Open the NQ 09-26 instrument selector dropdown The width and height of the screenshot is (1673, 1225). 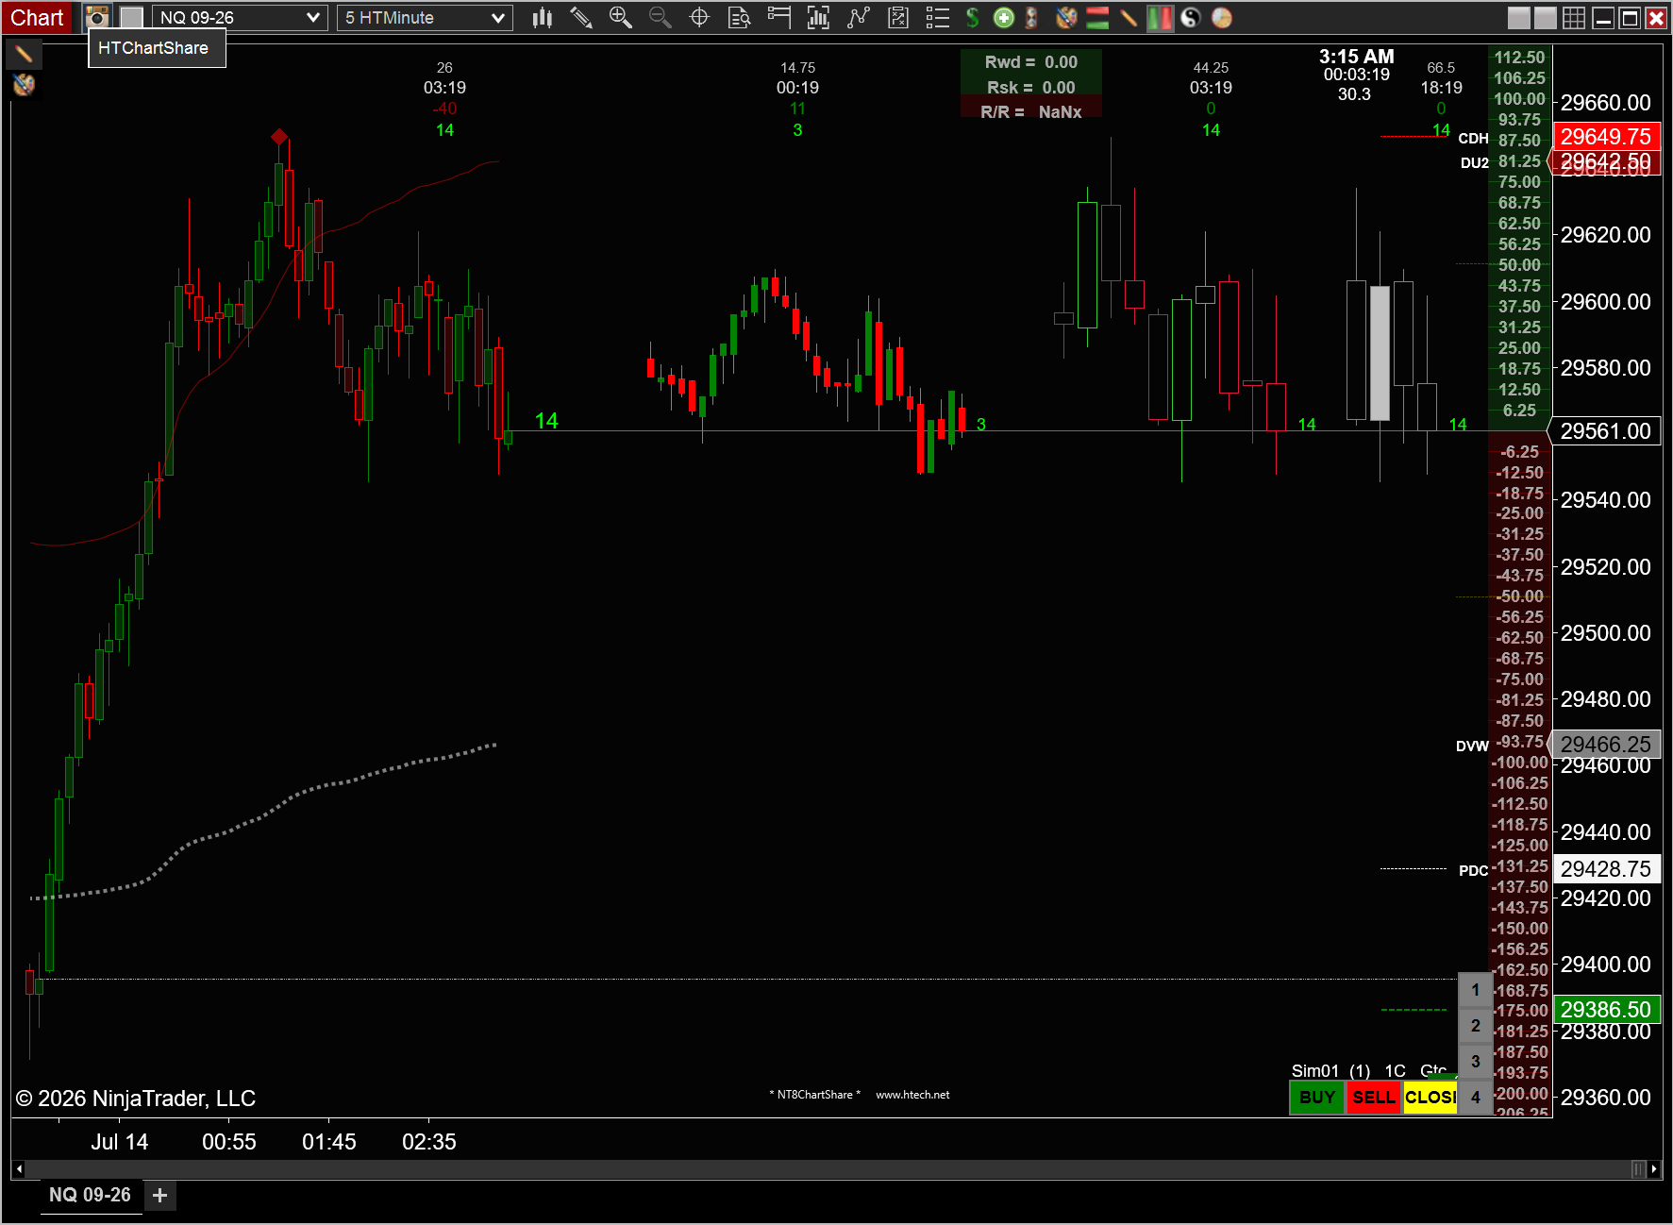pos(240,17)
